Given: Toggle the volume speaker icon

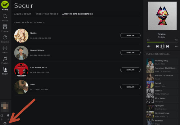Looking at the screenshot, I should pos(149,47).
